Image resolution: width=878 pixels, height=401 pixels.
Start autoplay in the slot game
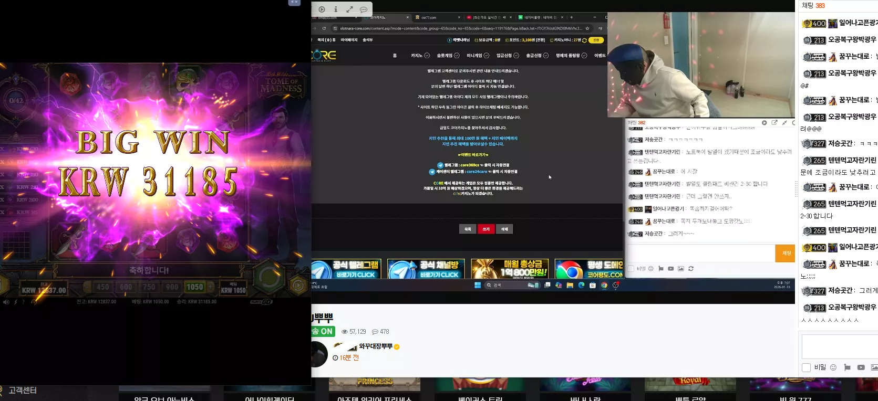tap(298, 285)
